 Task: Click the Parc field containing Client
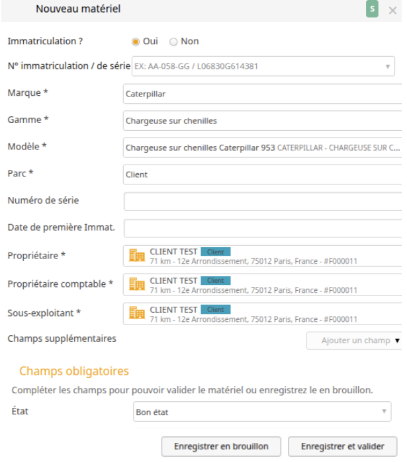(x=262, y=174)
